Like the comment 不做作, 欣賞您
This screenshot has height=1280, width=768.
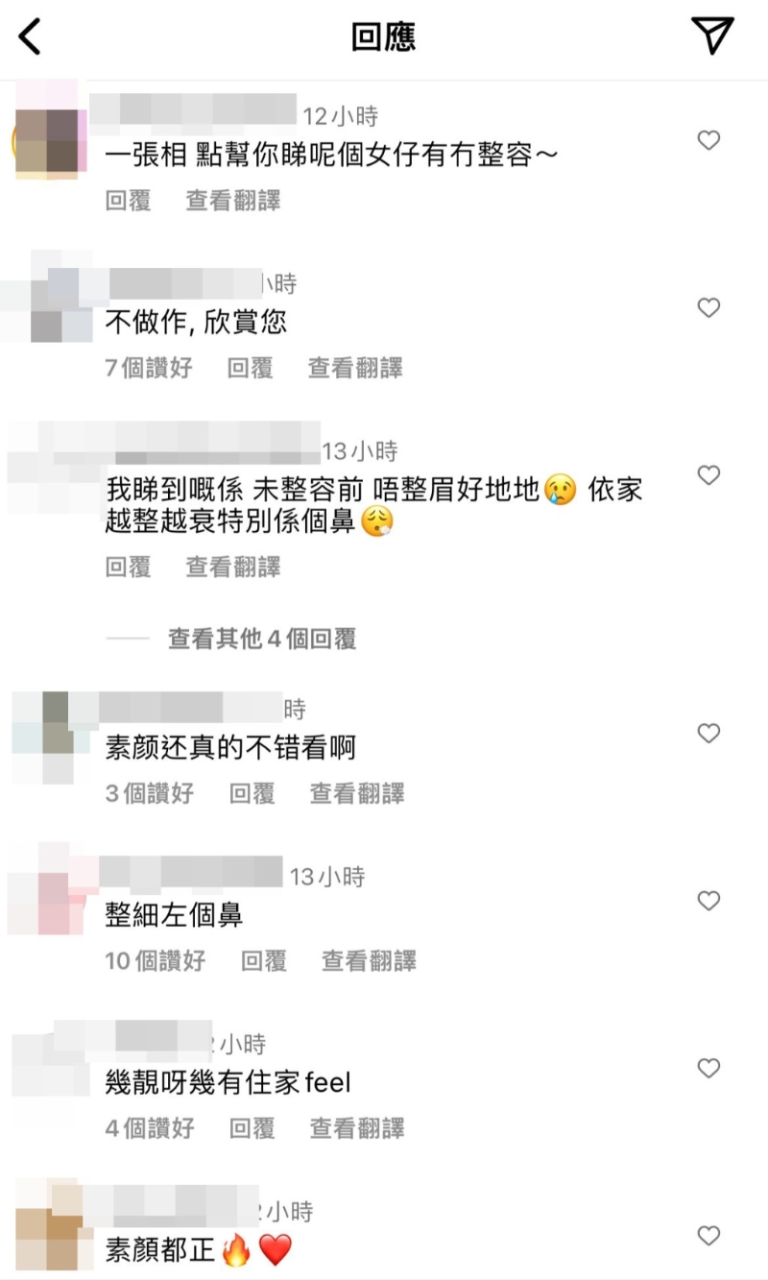pyautogui.click(x=708, y=307)
